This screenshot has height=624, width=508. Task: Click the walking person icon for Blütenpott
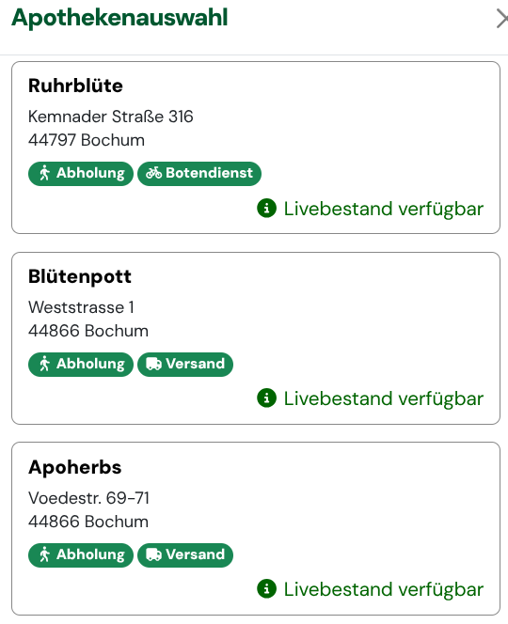[x=44, y=364]
